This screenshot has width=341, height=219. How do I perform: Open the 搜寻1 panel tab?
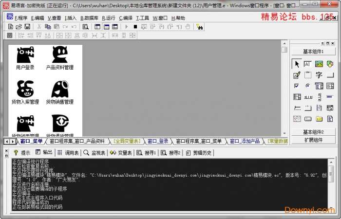[146, 153]
